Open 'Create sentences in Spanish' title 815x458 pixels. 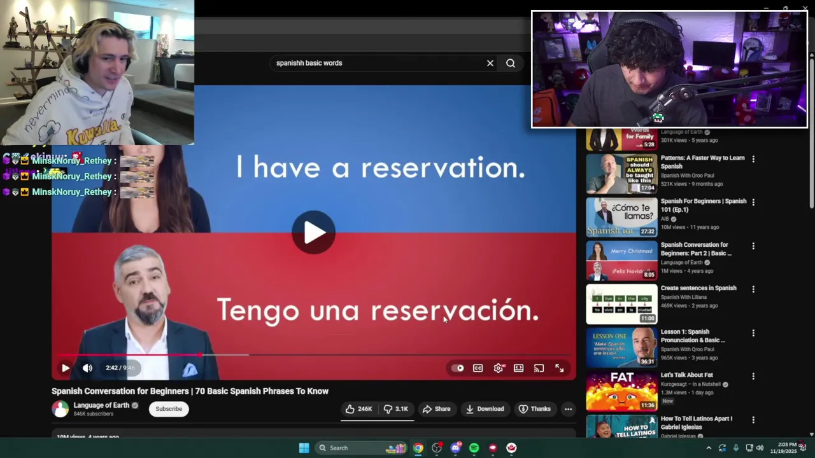[x=698, y=288]
